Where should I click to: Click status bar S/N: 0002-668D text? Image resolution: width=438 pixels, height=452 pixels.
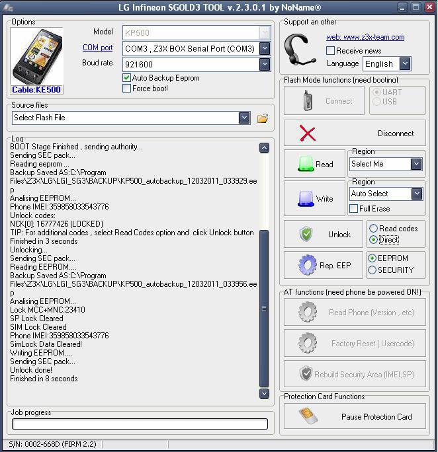coord(52,444)
